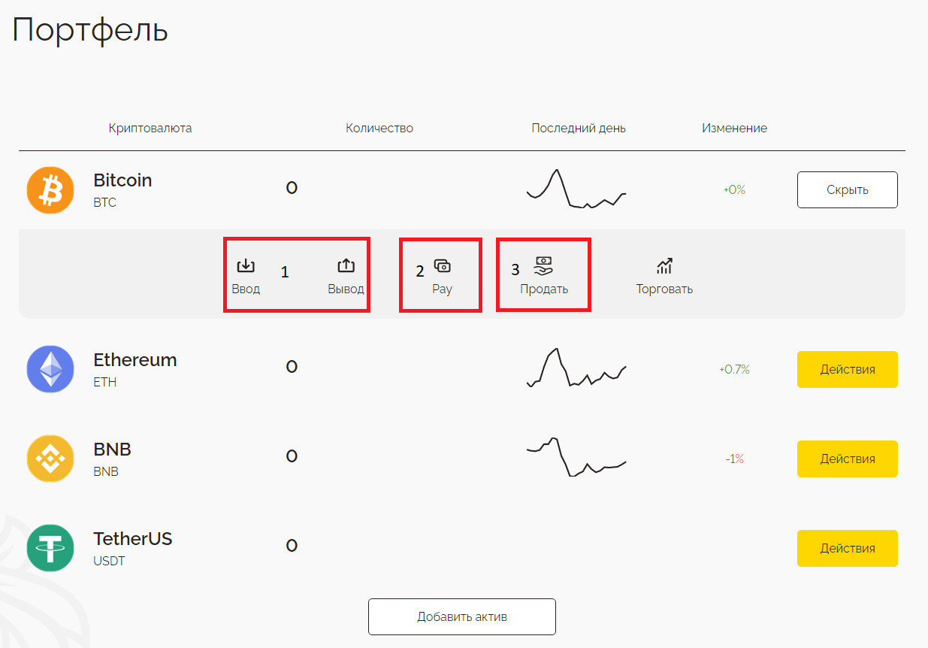The width and height of the screenshot is (928, 648).
Task: Click the Вывод withdraw icon
Action: click(346, 265)
